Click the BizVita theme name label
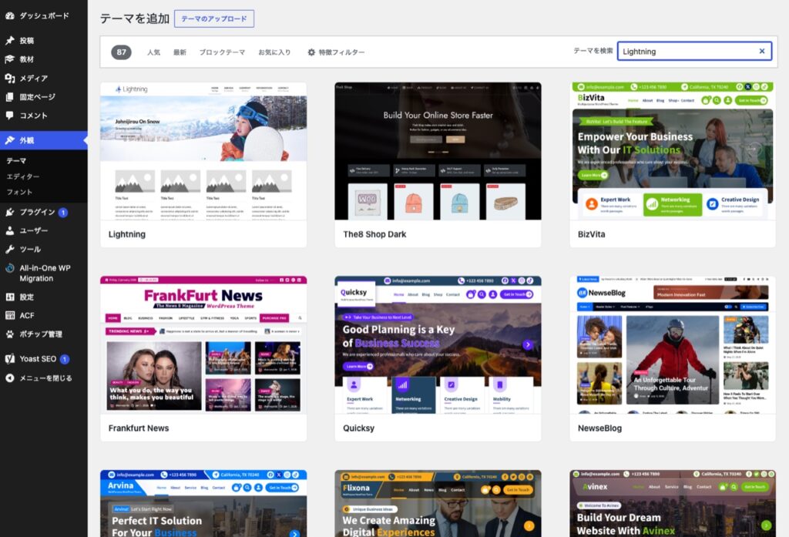This screenshot has width=789, height=537. coord(591,234)
